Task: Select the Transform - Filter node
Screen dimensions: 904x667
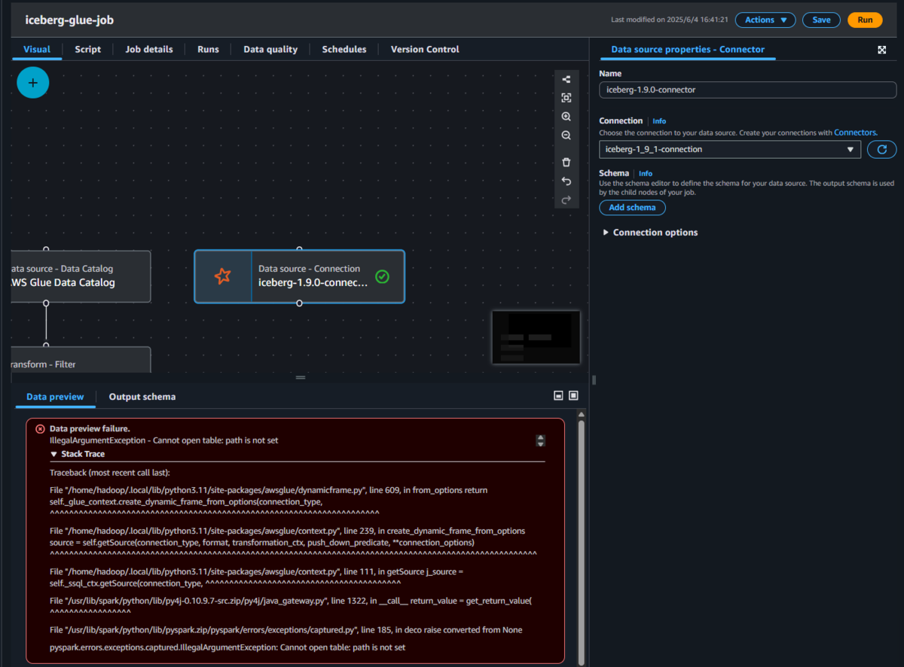Action: click(x=81, y=360)
